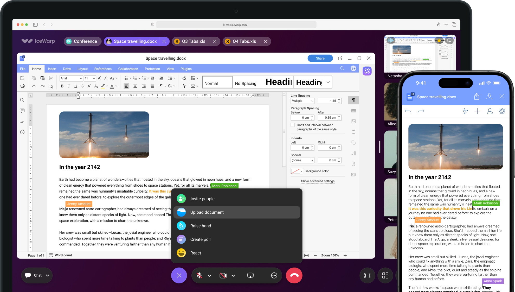This screenshot has width=515, height=292.
Task: Click the blue Share button
Action: (320, 58)
